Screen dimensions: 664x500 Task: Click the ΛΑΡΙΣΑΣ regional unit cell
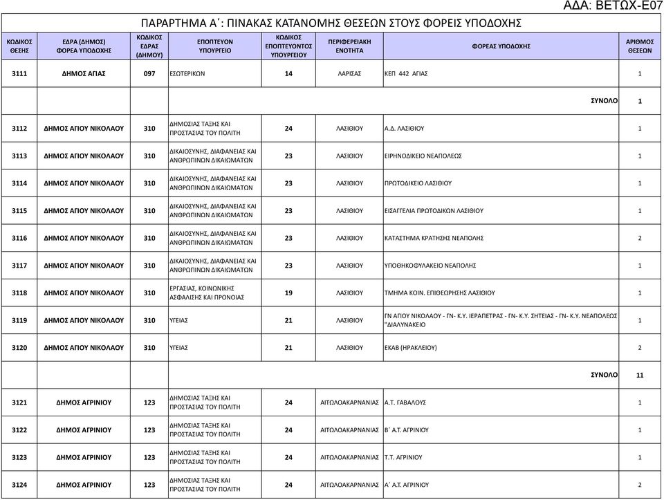(349, 74)
